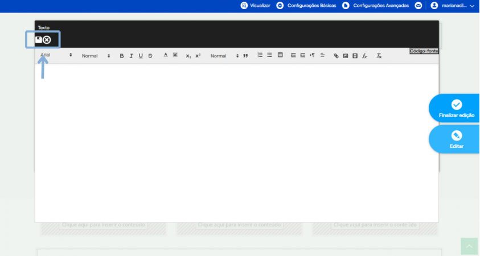Insert a formula
Viewport: 480px width, 256px height.
[x=364, y=56]
